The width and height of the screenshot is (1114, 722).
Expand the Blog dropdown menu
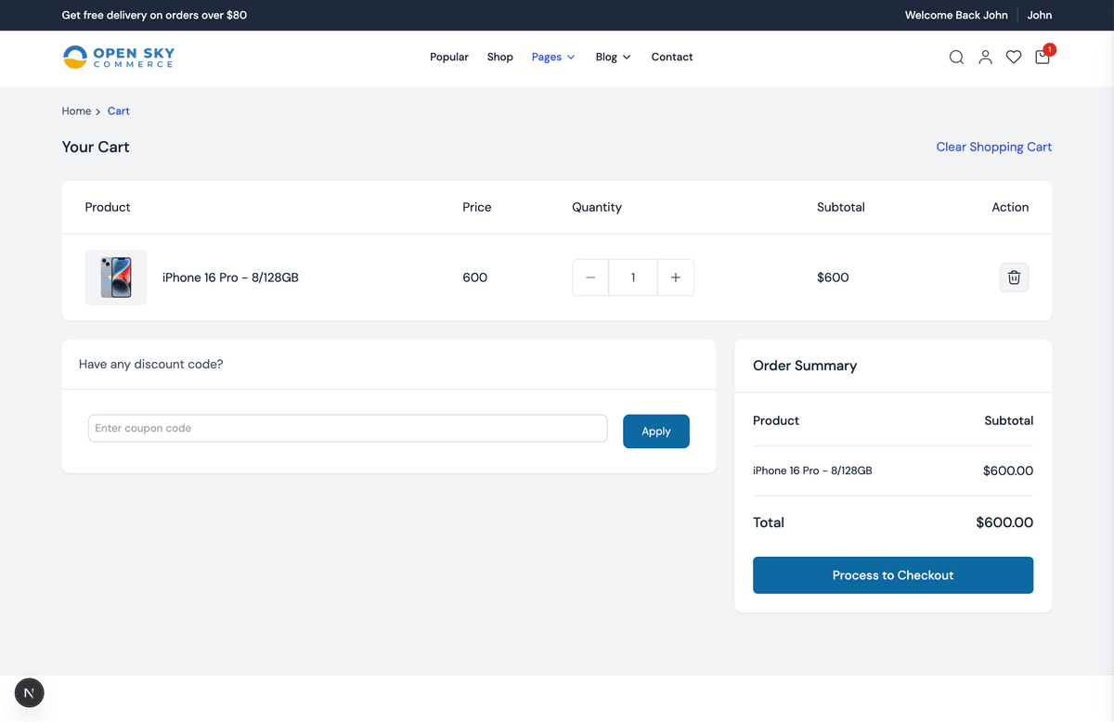[613, 58]
